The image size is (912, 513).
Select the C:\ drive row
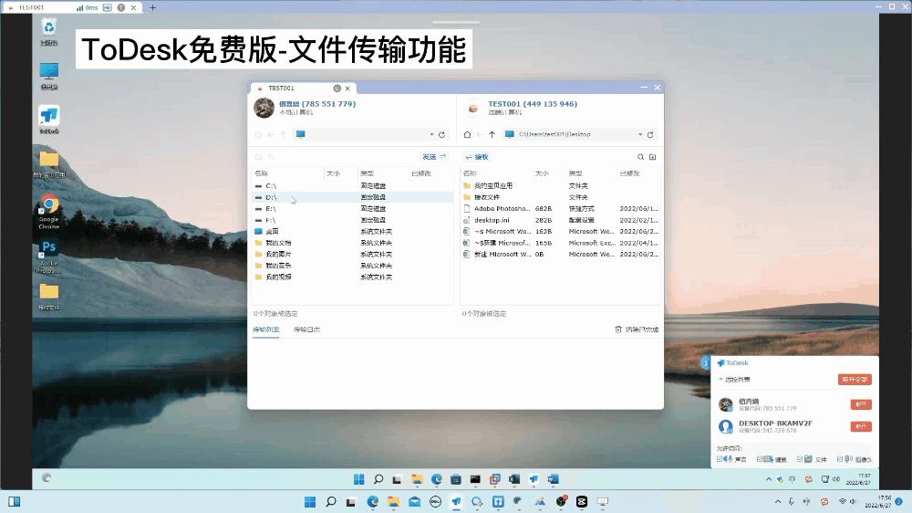point(352,185)
